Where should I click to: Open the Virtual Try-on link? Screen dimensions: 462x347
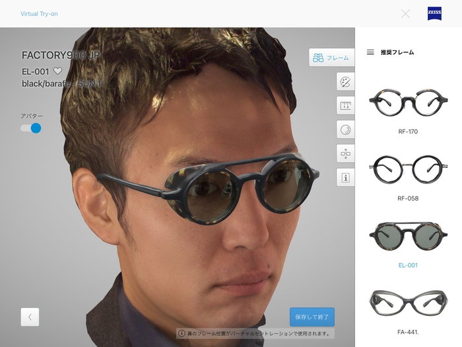[x=39, y=13]
